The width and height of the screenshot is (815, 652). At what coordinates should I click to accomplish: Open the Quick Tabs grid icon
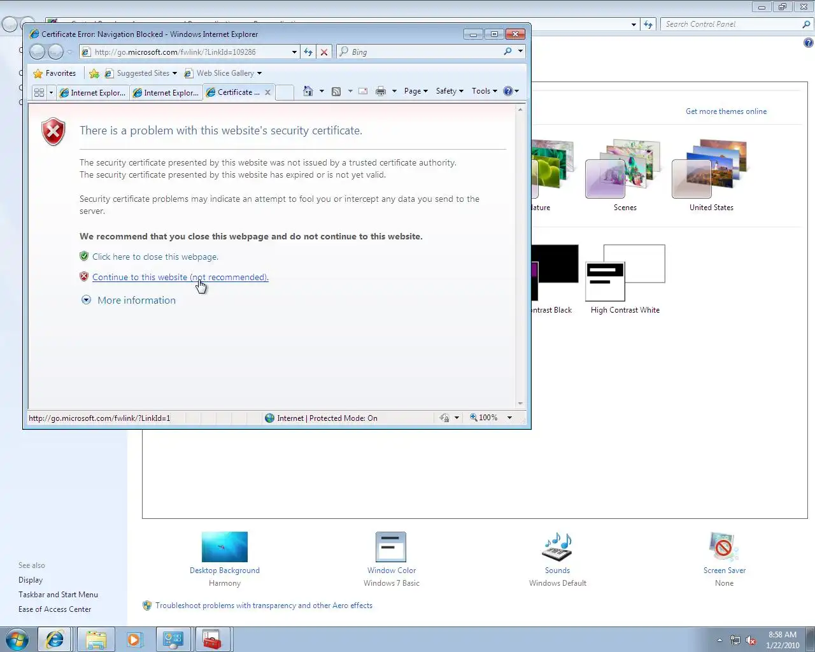pyautogui.click(x=39, y=92)
